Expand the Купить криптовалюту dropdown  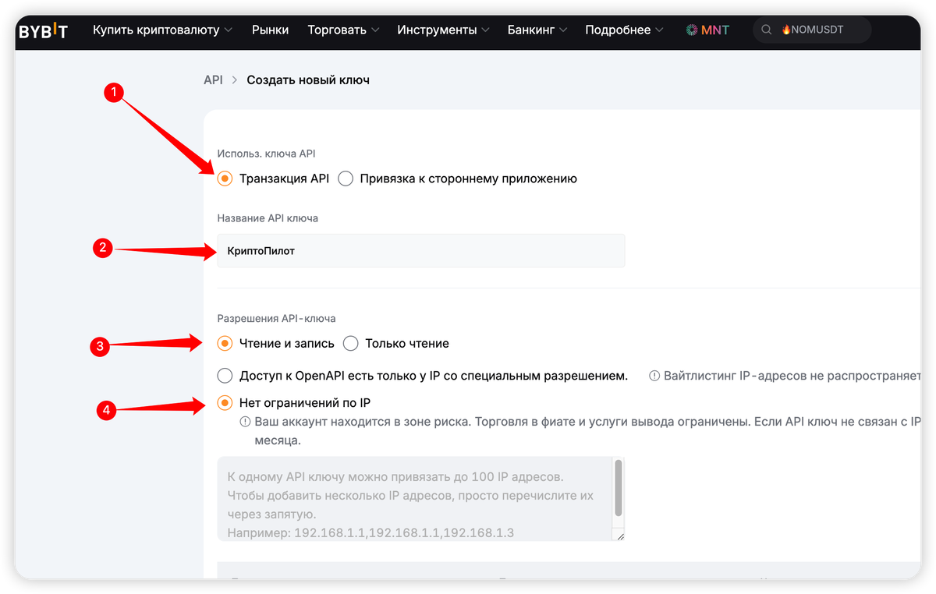point(162,30)
